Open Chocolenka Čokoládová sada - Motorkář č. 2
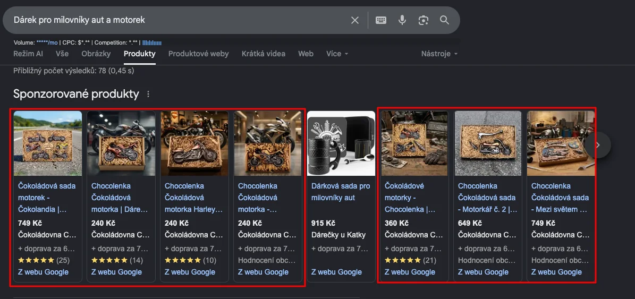 487,198
